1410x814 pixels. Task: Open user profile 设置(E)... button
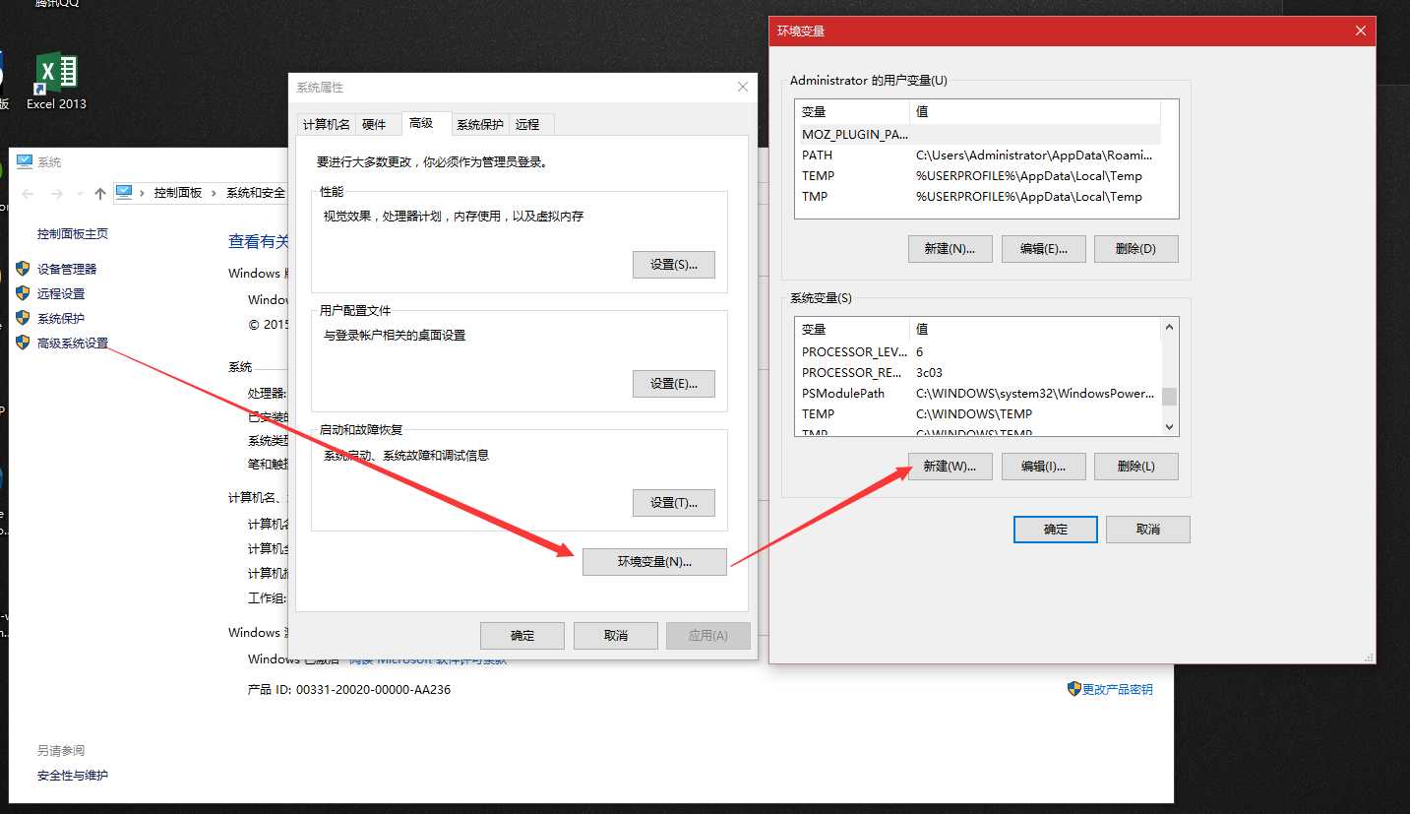pyautogui.click(x=674, y=384)
